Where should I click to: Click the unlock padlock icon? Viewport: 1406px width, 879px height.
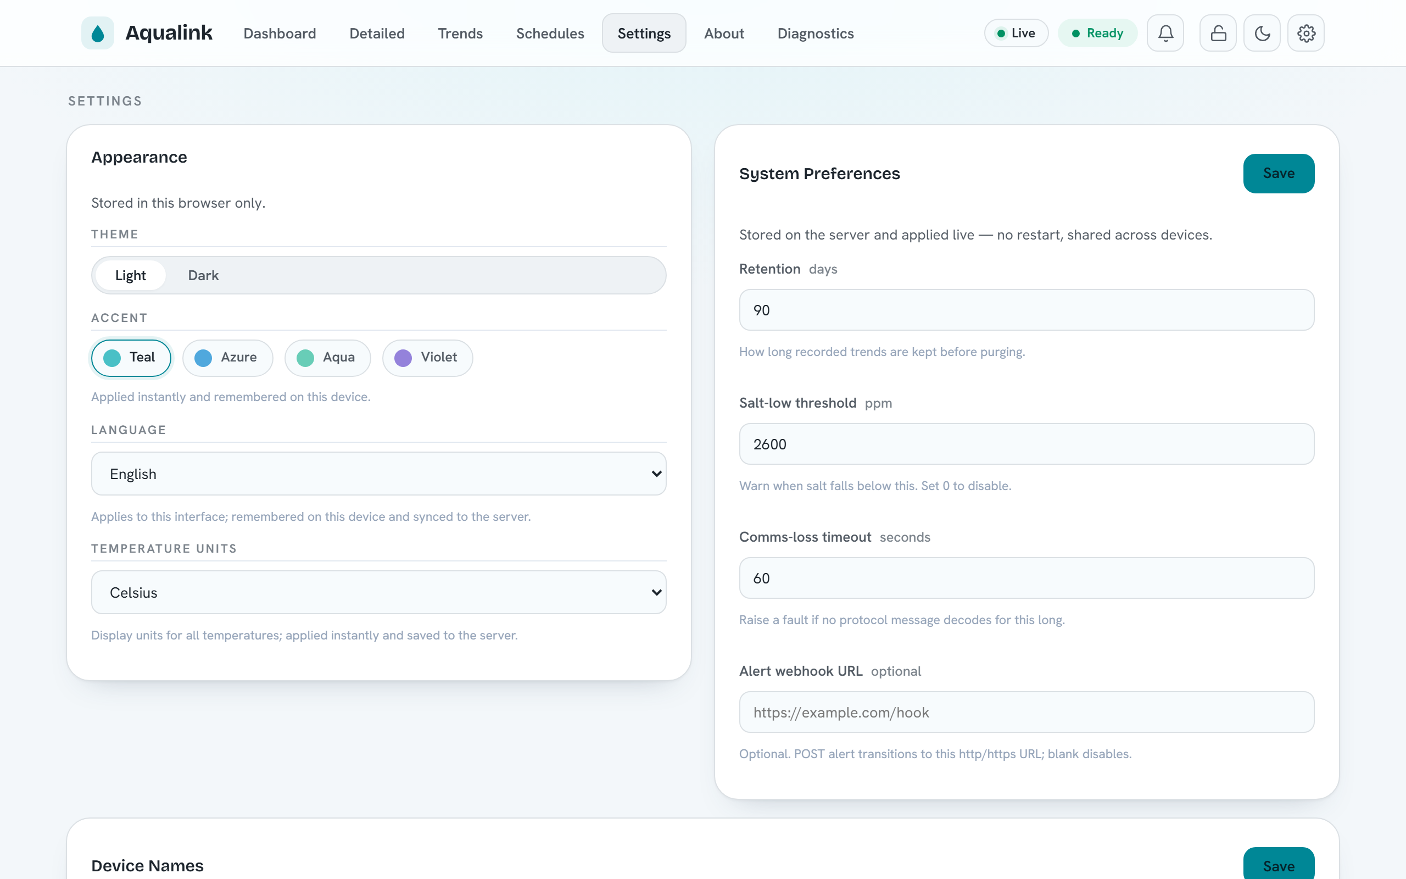point(1218,33)
